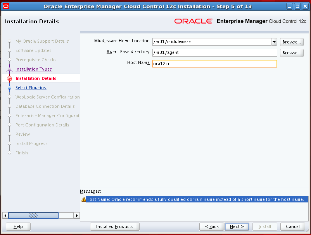
Task: Select the Installation Details step
Action: [36, 78]
